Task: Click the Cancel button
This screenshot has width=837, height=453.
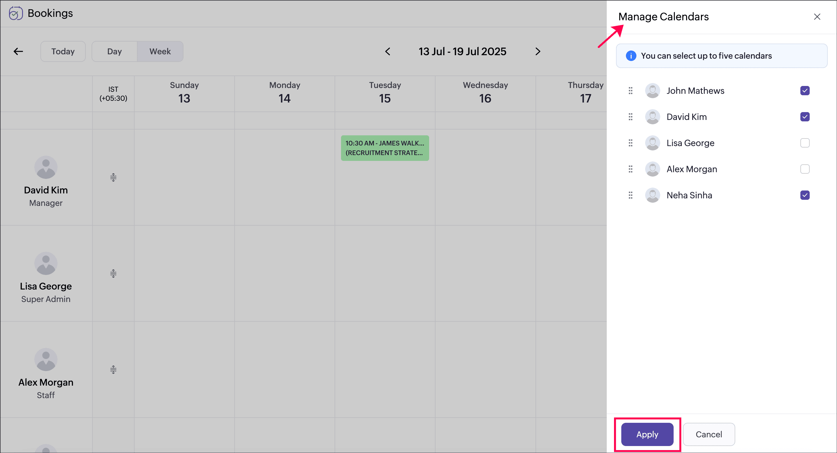Action: [x=708, y=434]
